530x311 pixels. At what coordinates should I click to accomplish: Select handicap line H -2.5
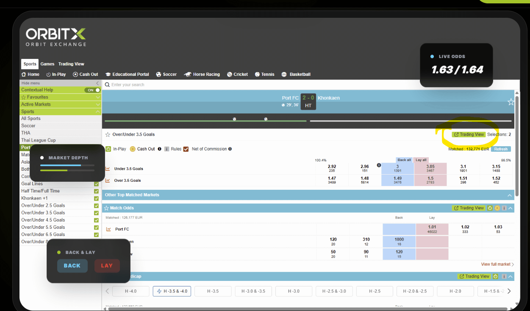click(x=375, y=291)
